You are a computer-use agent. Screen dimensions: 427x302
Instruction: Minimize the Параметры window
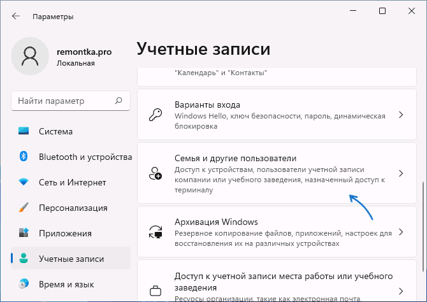353,11
